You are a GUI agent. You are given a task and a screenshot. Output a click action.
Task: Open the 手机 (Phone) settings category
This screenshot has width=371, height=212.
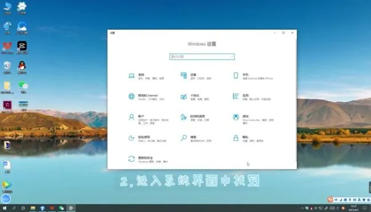[x=253, y=76]
